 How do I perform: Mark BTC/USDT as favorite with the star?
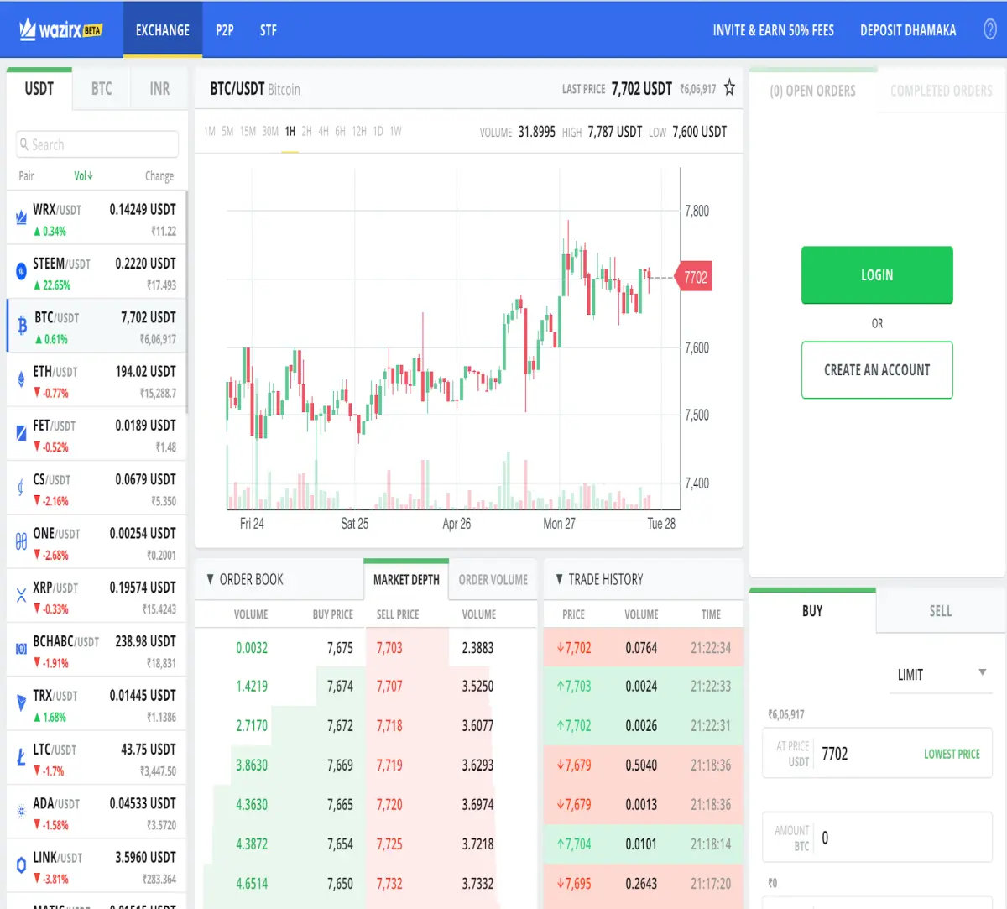click(729, 88)
